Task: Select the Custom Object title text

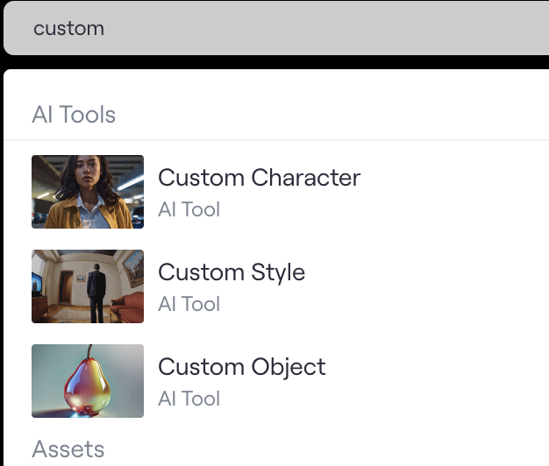Action: click(x=241, y=367)
